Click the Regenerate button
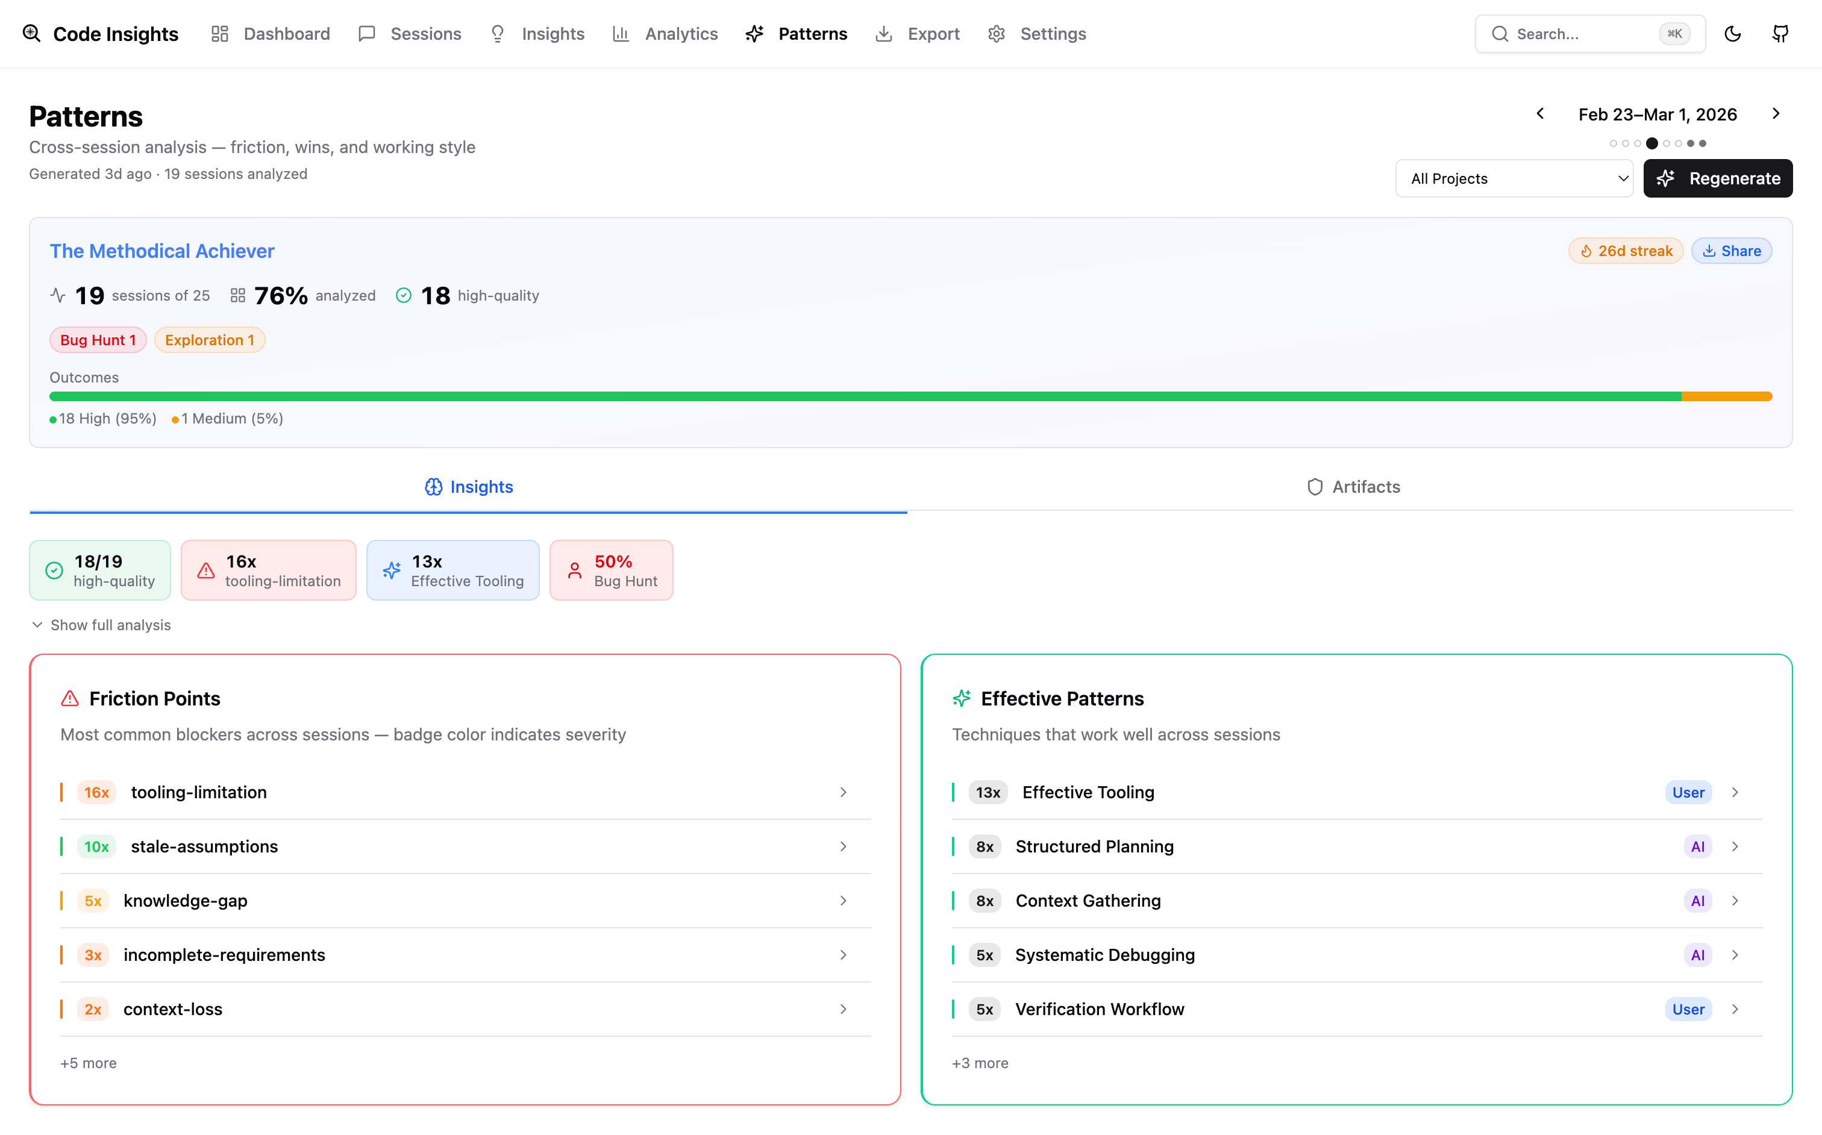 (x=1718, y=178)
